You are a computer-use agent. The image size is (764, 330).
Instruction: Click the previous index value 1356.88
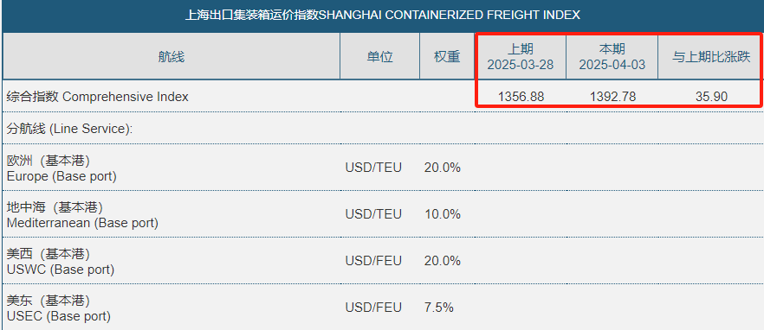tap(521, 98)
